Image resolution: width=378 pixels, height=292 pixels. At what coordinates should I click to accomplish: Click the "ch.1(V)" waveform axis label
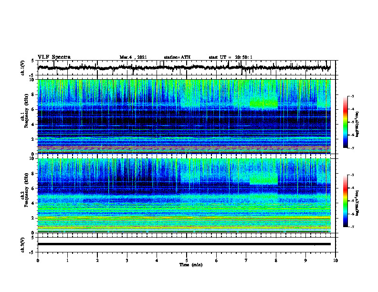pos(23,68)
